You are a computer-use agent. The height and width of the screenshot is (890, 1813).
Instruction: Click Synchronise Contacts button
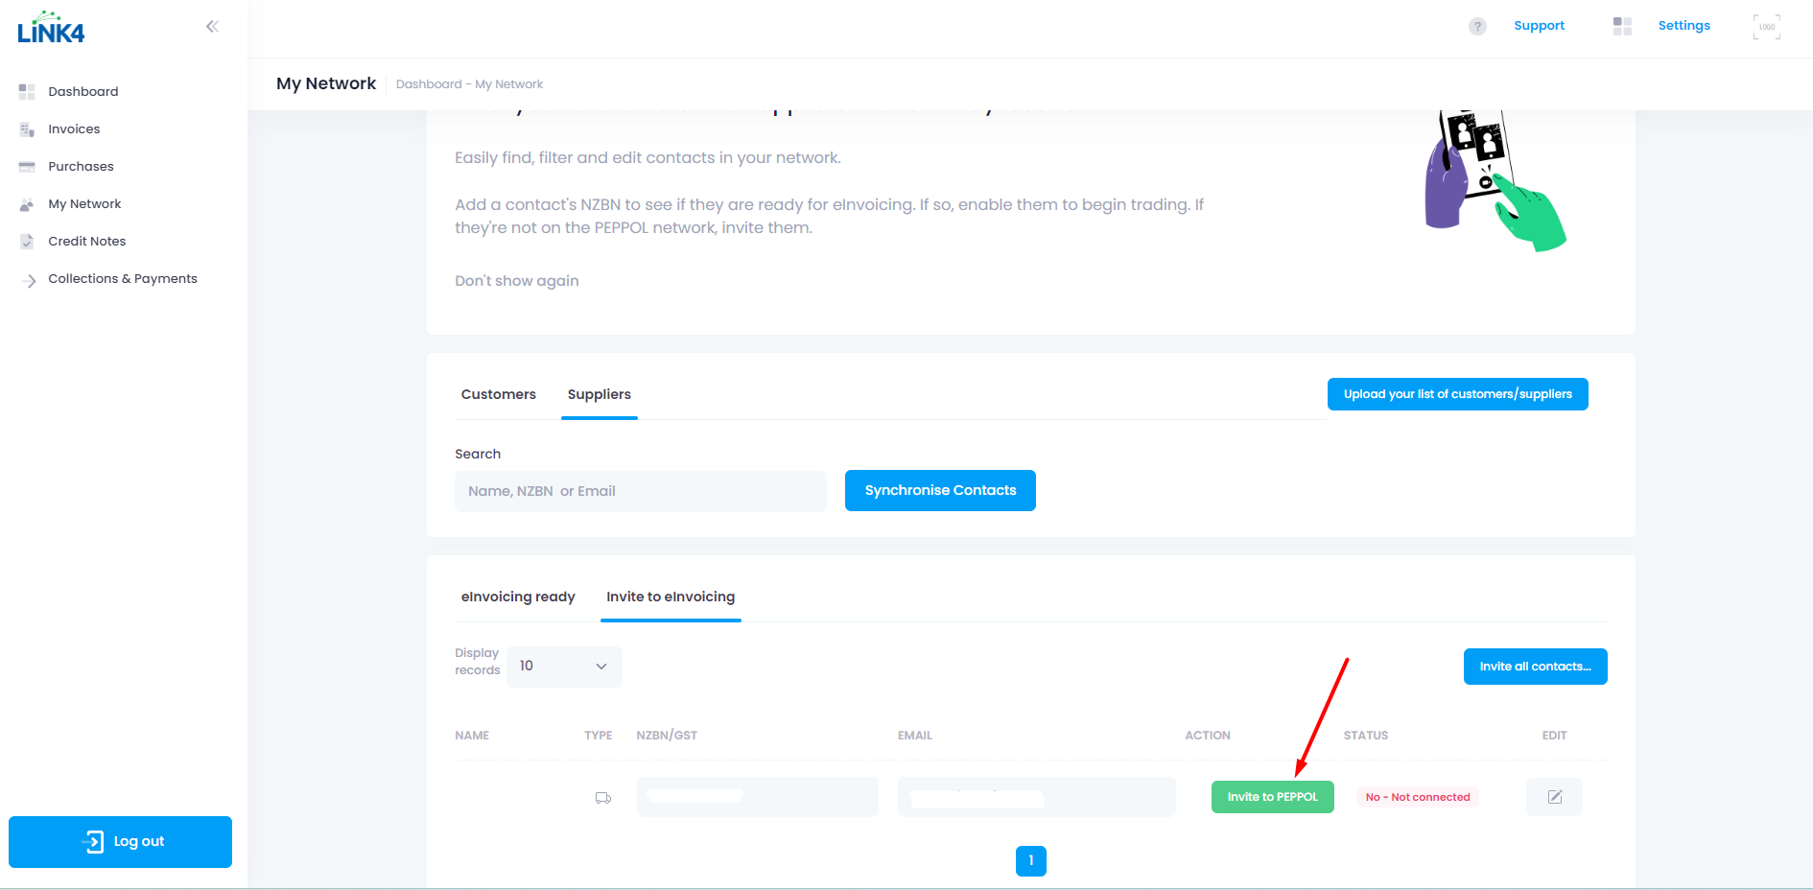(940, 490)
